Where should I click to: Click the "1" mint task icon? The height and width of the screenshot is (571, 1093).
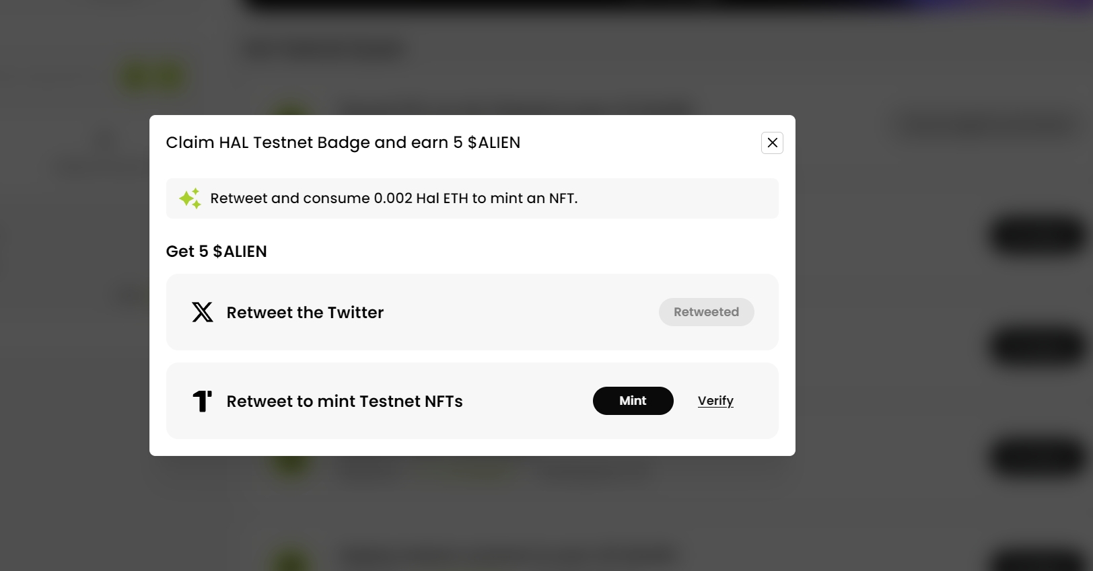(x=202, y=401)
